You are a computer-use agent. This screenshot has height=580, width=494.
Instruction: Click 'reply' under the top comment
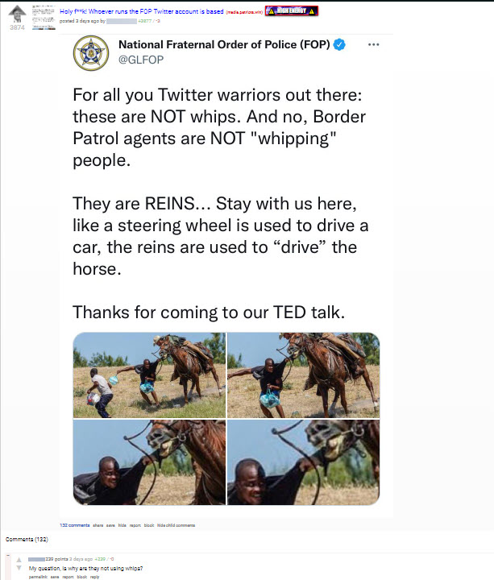point(94,577)
